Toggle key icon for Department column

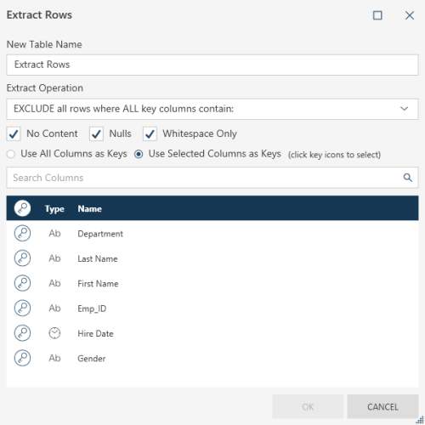click(x=22, y=233)
